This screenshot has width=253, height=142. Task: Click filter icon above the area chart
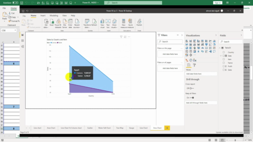[x=121, y=37]
